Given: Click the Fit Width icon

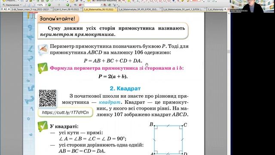Looking at the screenshot, I should coord(34,5).
